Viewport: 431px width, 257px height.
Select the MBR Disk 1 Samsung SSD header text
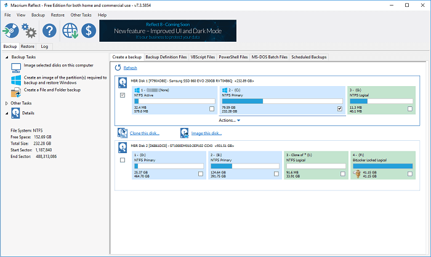192,81
